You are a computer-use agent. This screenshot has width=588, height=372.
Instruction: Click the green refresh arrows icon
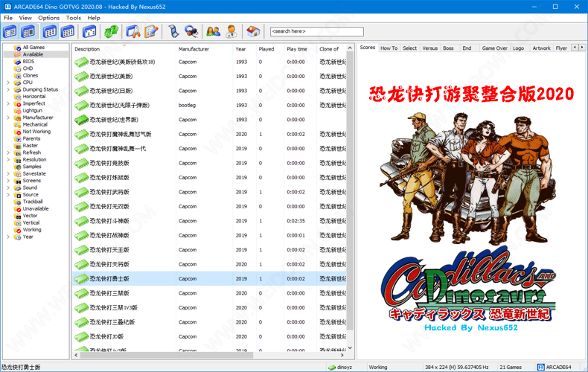tap(111, 32)
